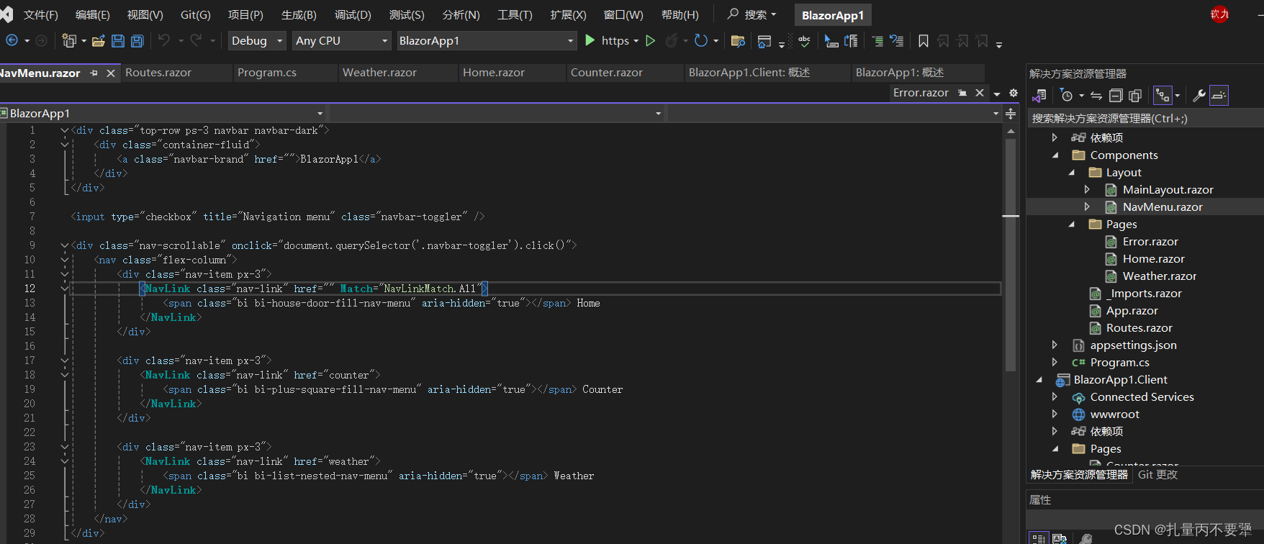Toggle a bookmark with the bookmark icon
Viewport: 1264px width, 544px height.
(924, 41)
